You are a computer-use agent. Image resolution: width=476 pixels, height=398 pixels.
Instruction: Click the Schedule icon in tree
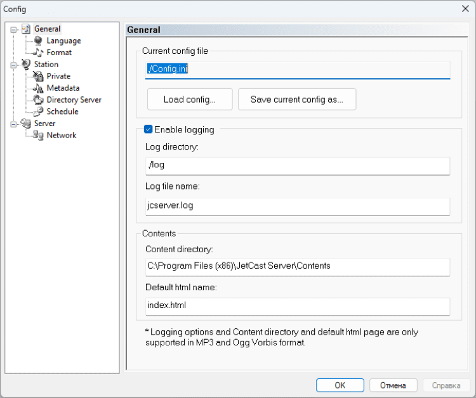coord(38,112)
